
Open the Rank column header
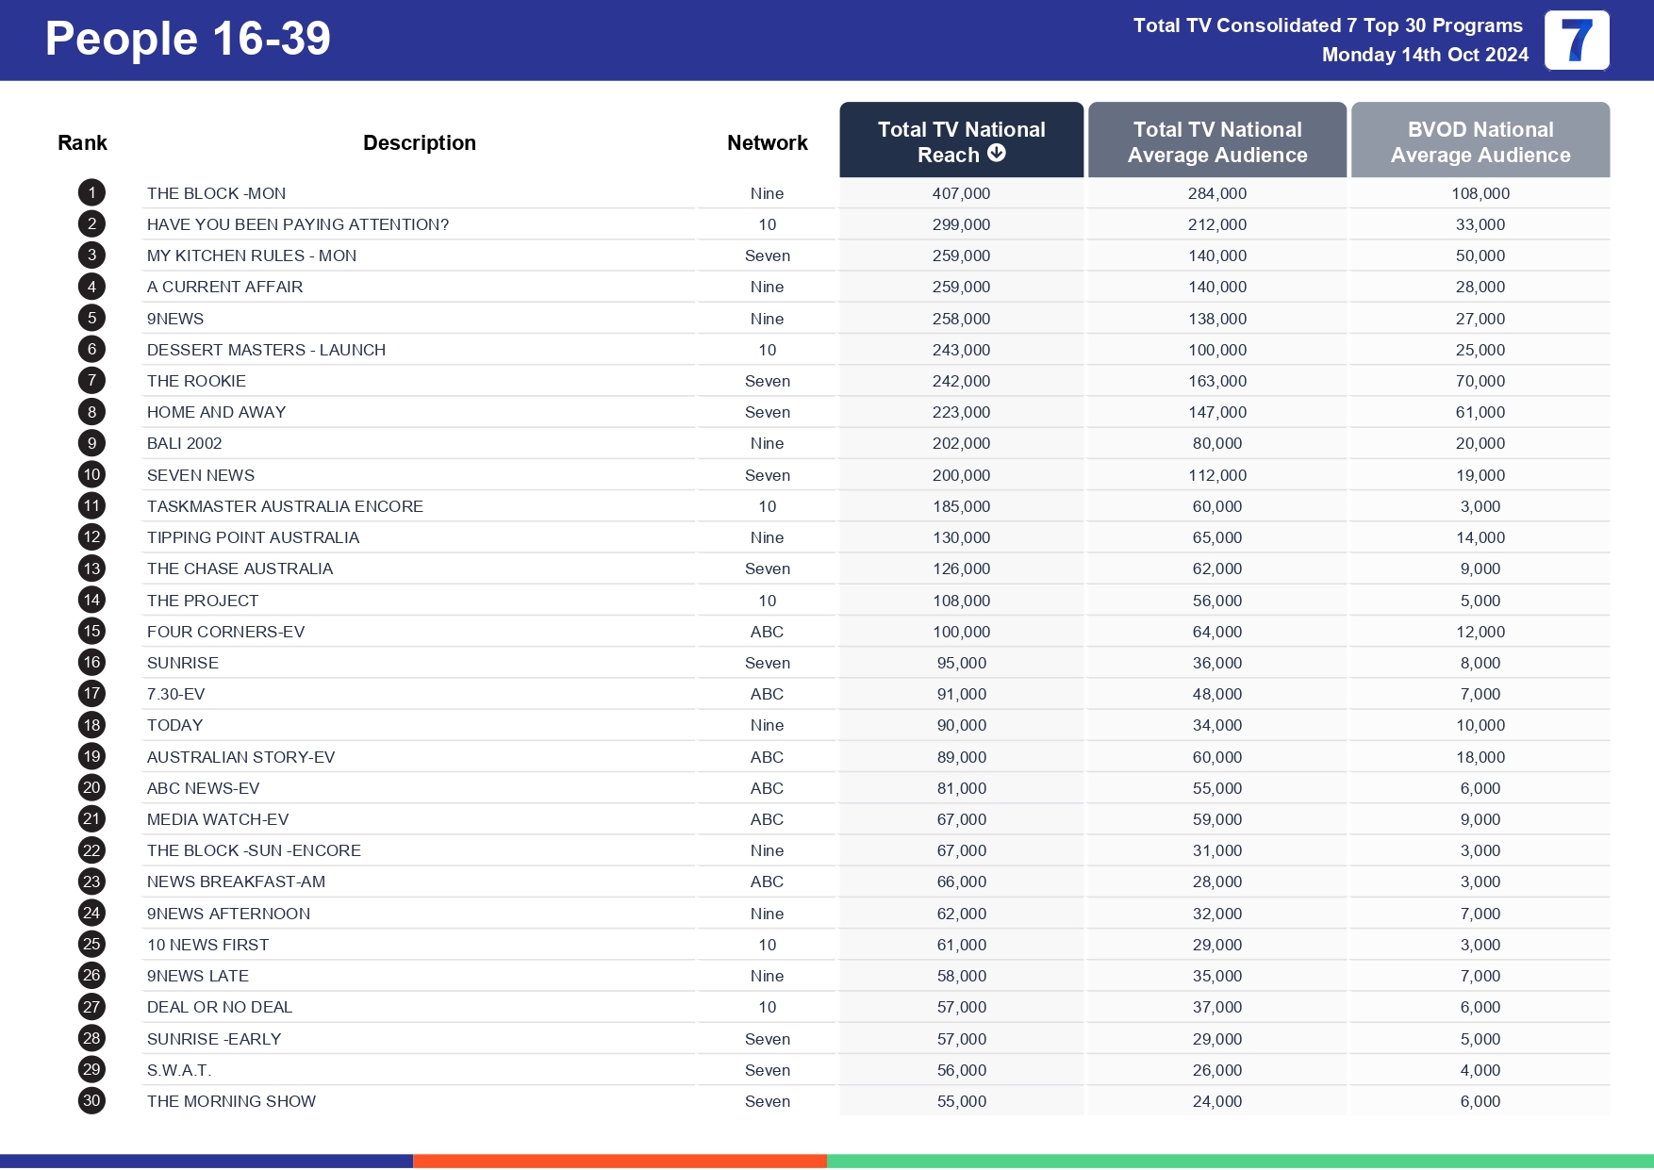point(82,142)
